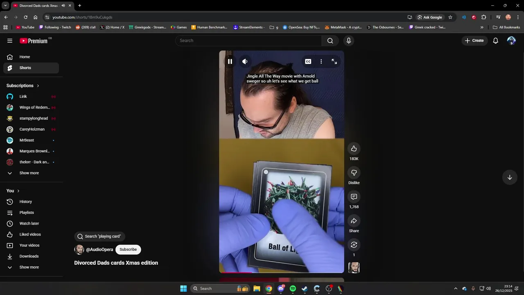Click the browser back arrow
This screenshot has width=524, height=295.
[x=6, y=17]
